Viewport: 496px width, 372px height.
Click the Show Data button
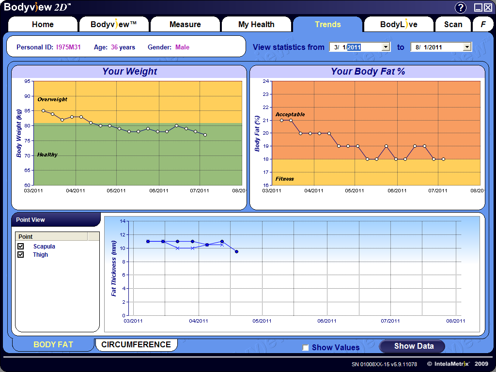[x=412, y=346]
